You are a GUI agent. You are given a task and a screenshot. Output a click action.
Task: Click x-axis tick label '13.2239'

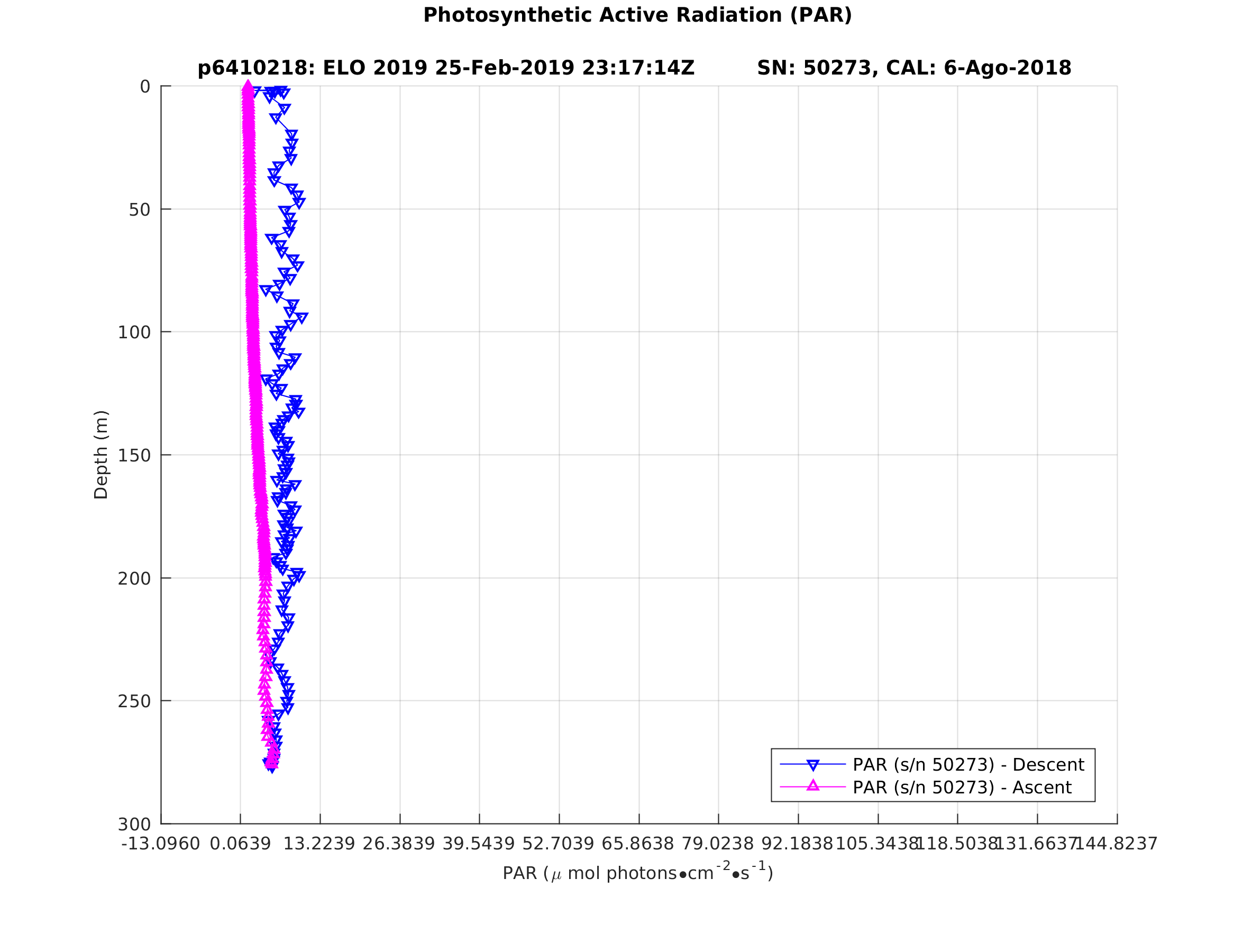point(319,844)
